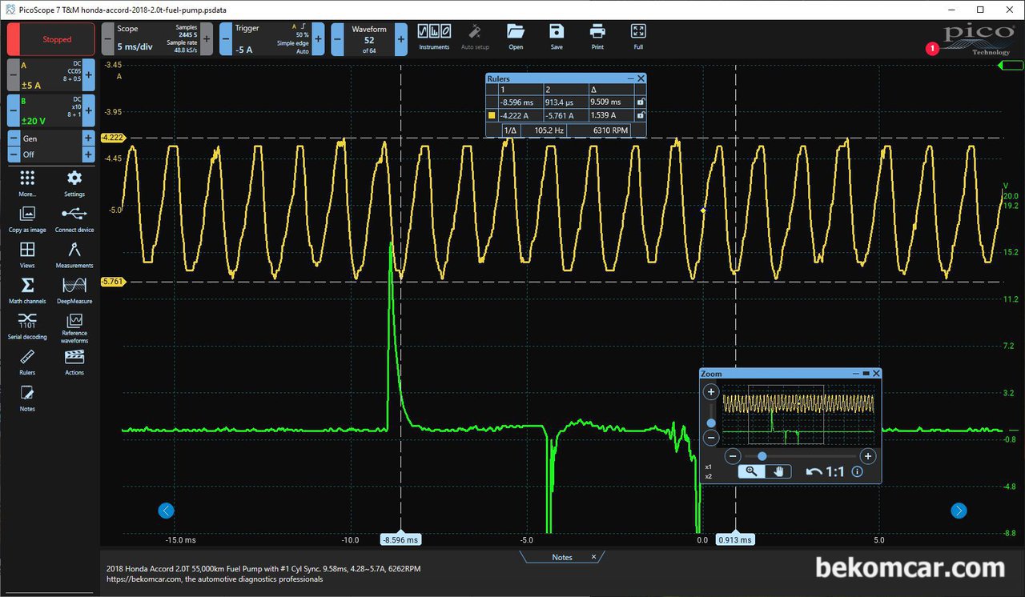Image resolution: width=1025 pixels, height=597 pixels.
Task: Minimize the Rulers panel
Action: click(x=630, y=78)
